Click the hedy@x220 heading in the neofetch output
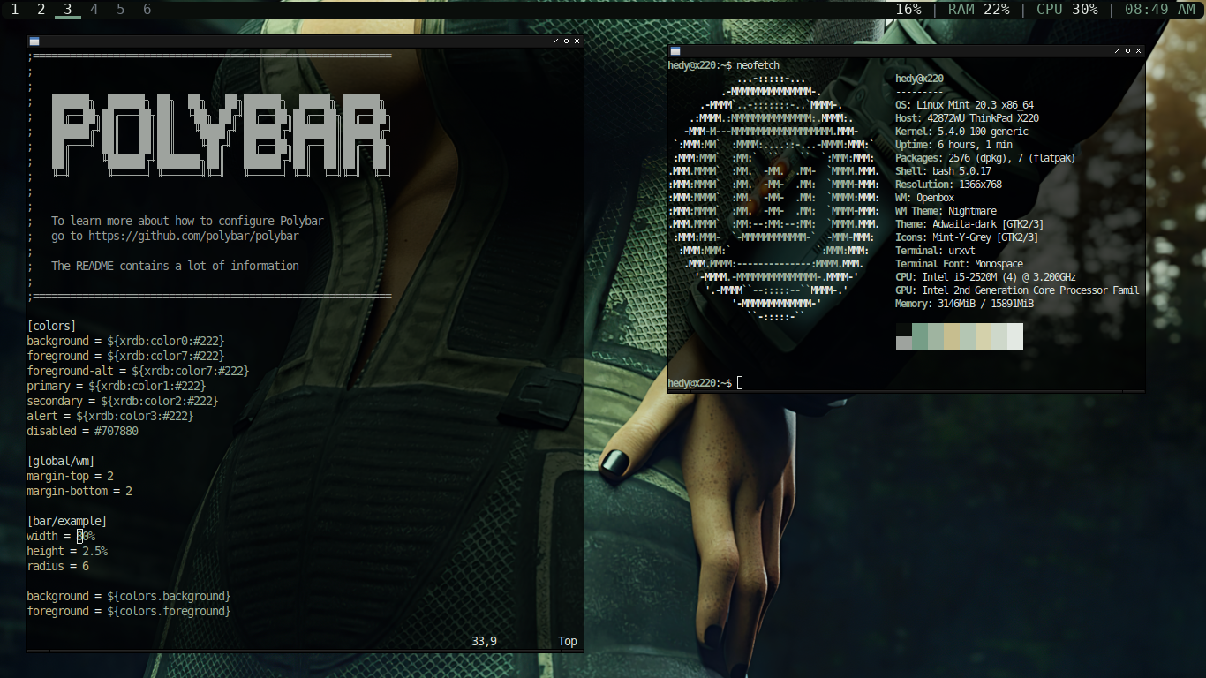 pos(919,79)
